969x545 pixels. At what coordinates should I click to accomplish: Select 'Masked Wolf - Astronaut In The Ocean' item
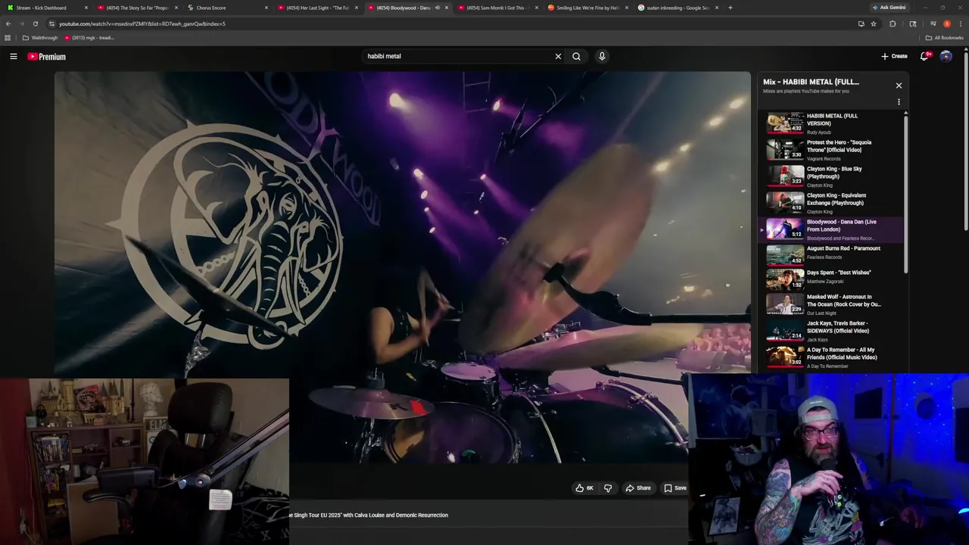(x=831, y=304)
